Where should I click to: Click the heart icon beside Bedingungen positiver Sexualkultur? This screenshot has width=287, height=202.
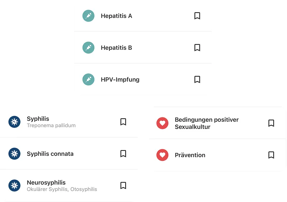(163, 123)
